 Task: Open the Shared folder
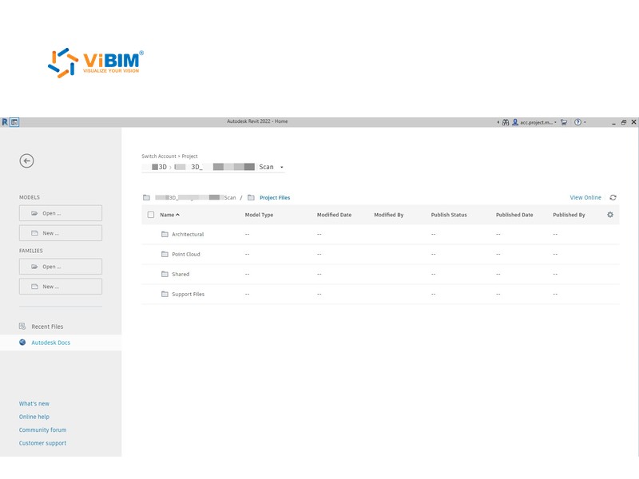181,274
